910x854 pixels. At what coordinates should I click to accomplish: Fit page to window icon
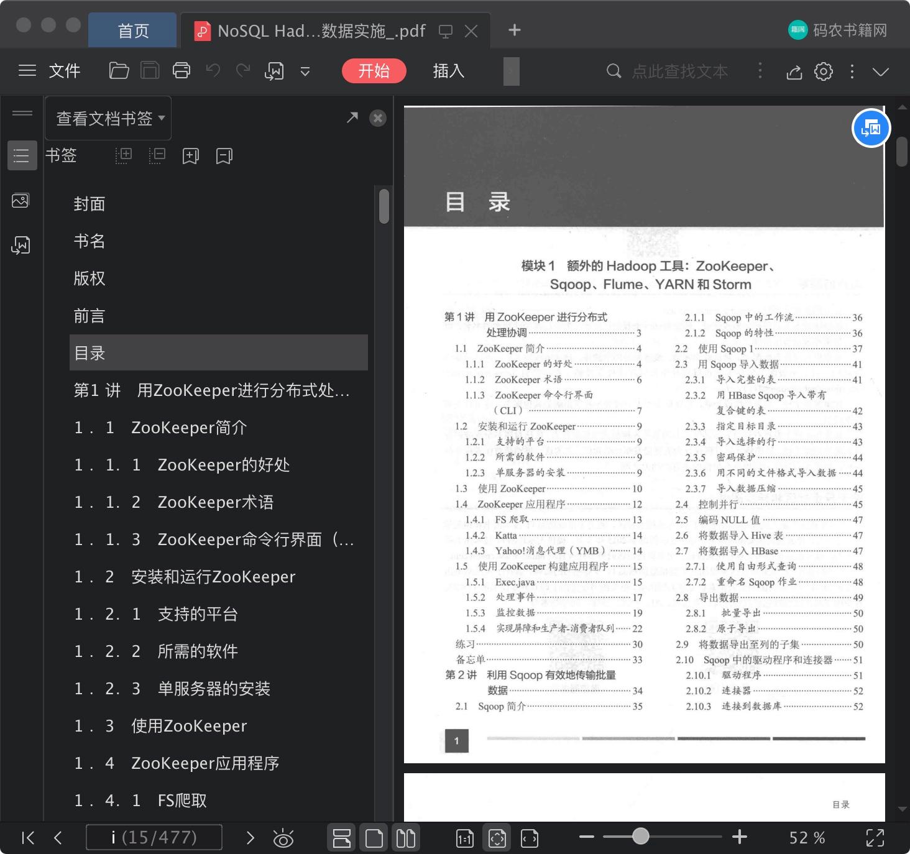[x=497, y=838]
